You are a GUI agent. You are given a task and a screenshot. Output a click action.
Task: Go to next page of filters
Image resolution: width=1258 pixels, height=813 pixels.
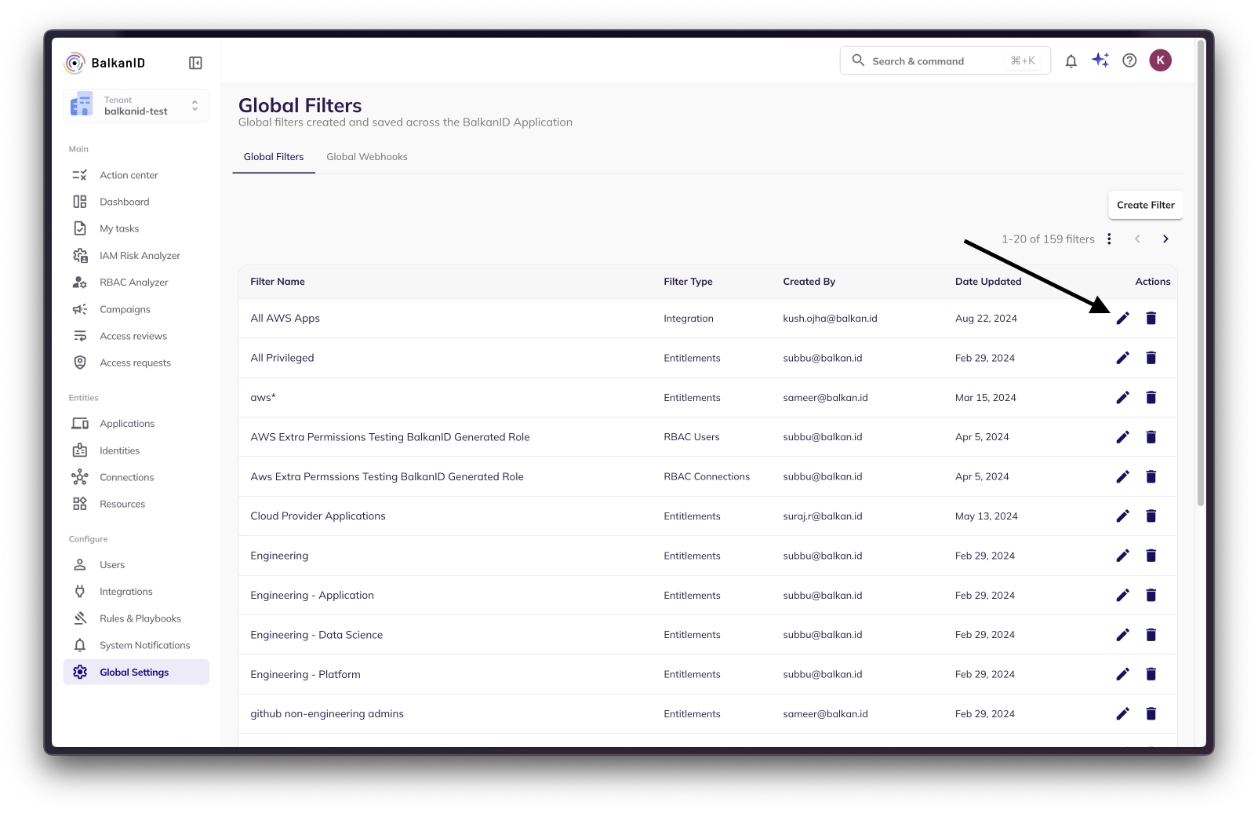1165,239
